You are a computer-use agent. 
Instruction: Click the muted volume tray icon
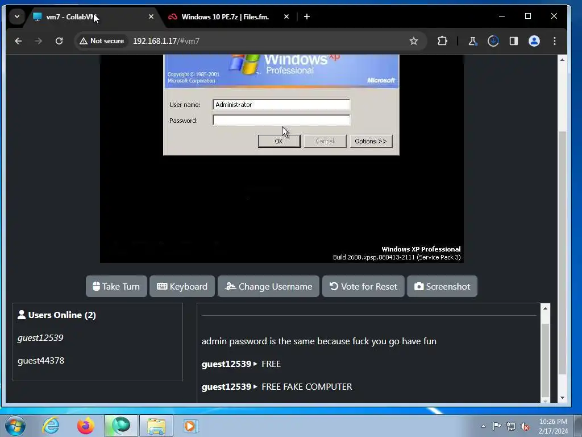click(x=525, y=427)
